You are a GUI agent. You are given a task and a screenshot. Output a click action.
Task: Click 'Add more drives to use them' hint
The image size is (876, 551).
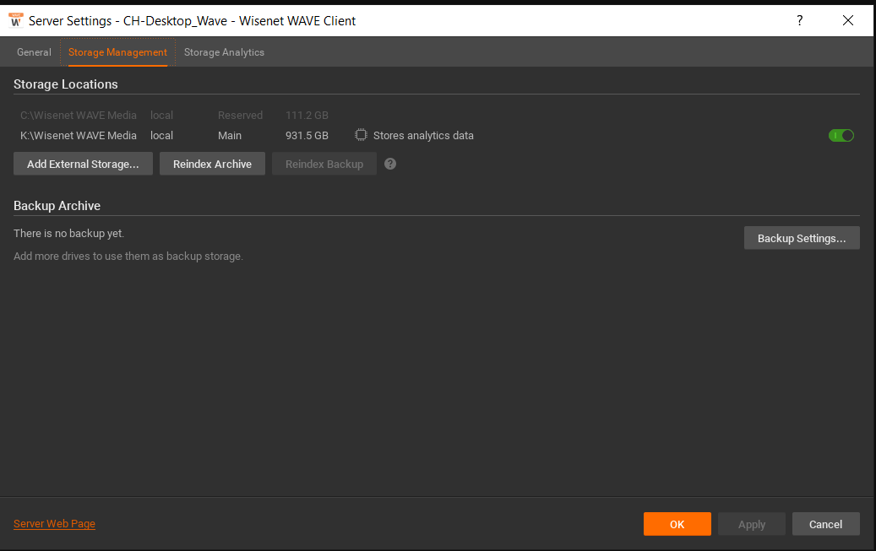tap(128, 257)
